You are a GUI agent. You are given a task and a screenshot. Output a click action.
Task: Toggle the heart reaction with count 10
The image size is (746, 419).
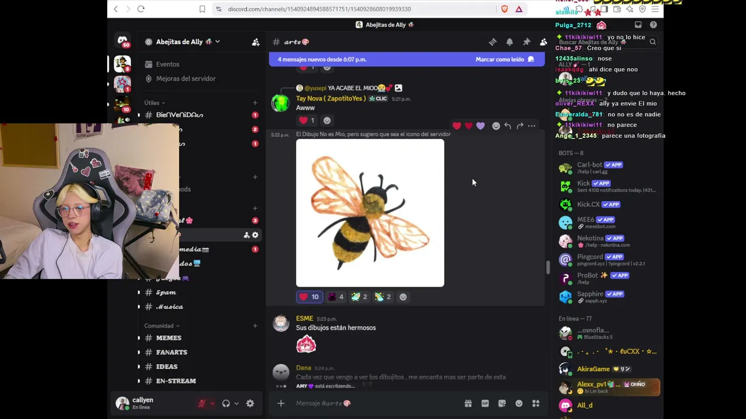(x=309, y=297)
